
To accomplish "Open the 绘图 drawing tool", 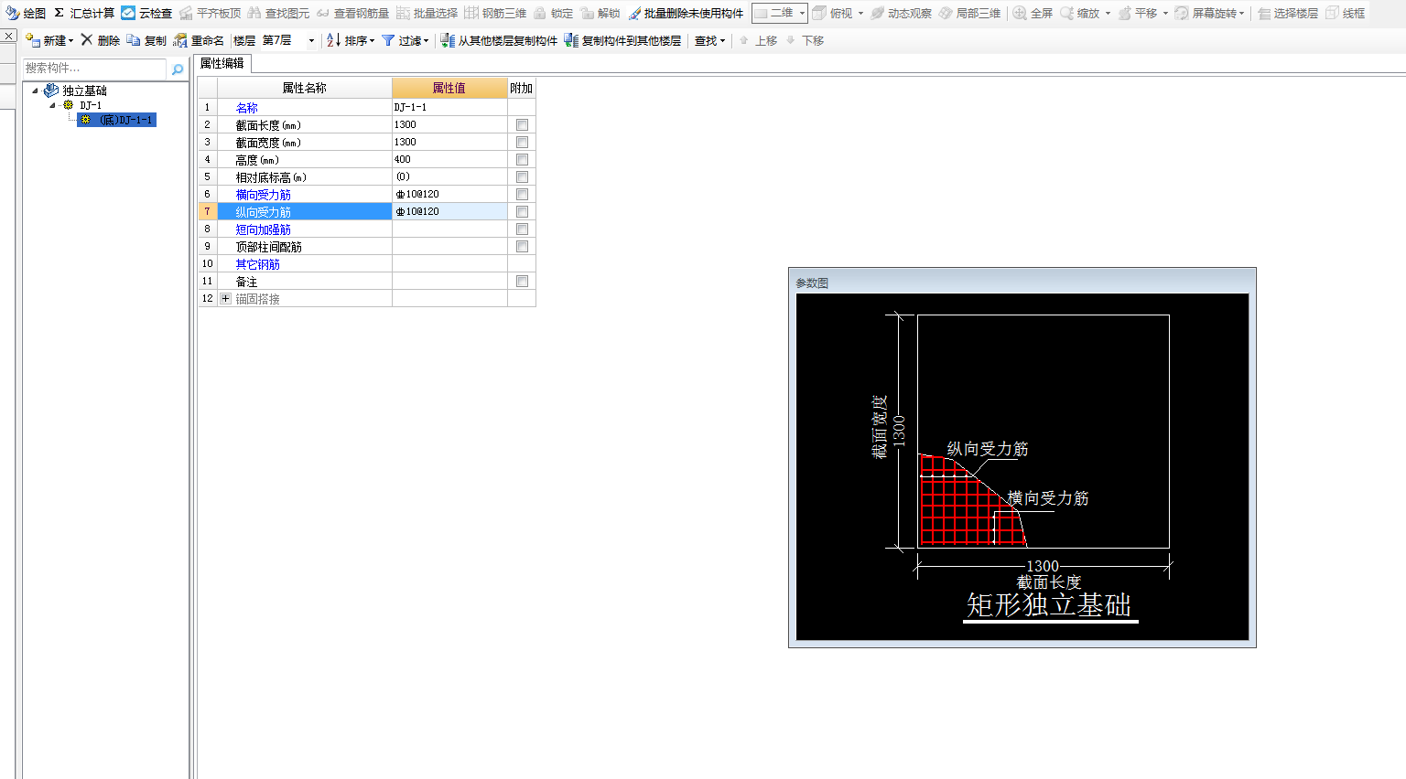I will pos(26,13).
